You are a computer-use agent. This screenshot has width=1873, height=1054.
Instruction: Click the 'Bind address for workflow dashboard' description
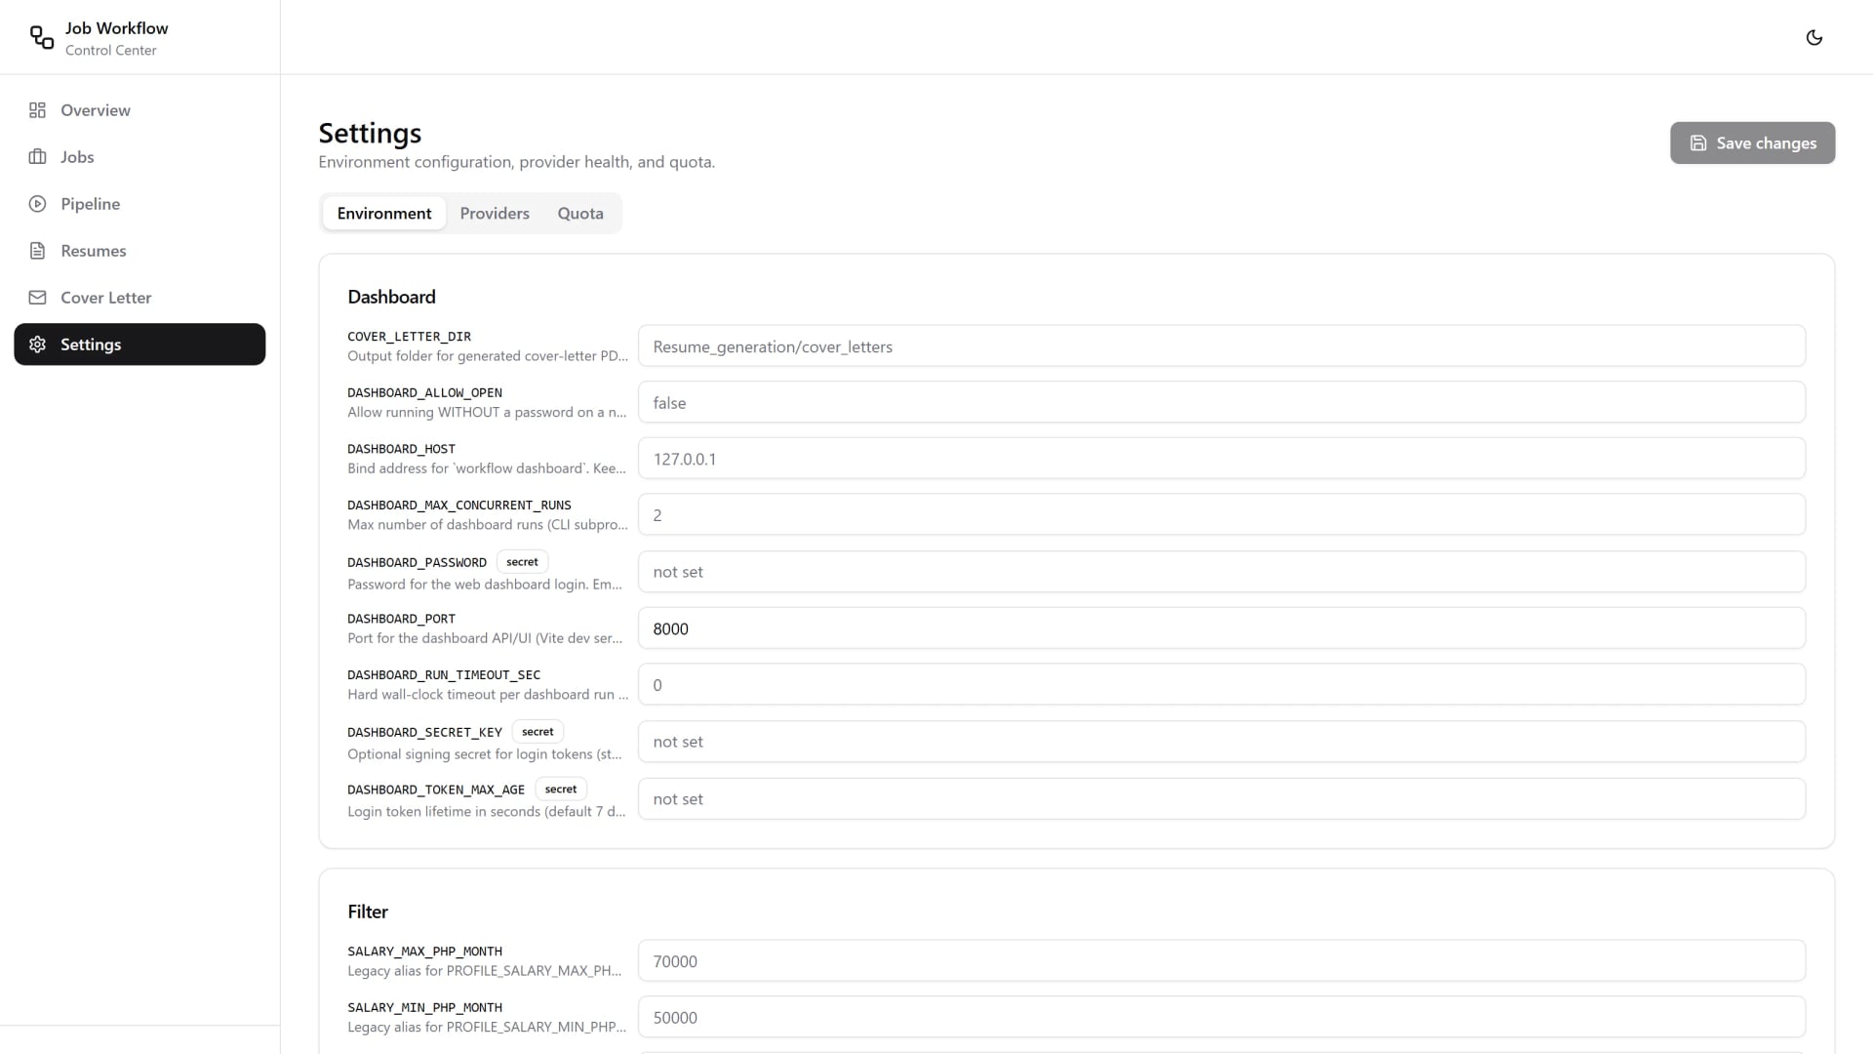(487, 468)
